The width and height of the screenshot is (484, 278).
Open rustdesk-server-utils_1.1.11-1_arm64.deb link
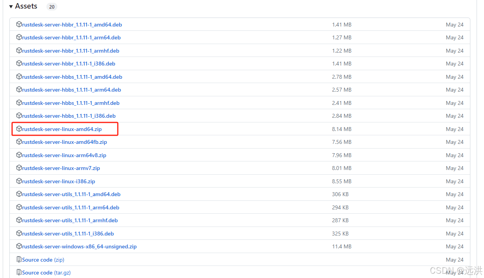pyautogui.click(x=71, y=207)
